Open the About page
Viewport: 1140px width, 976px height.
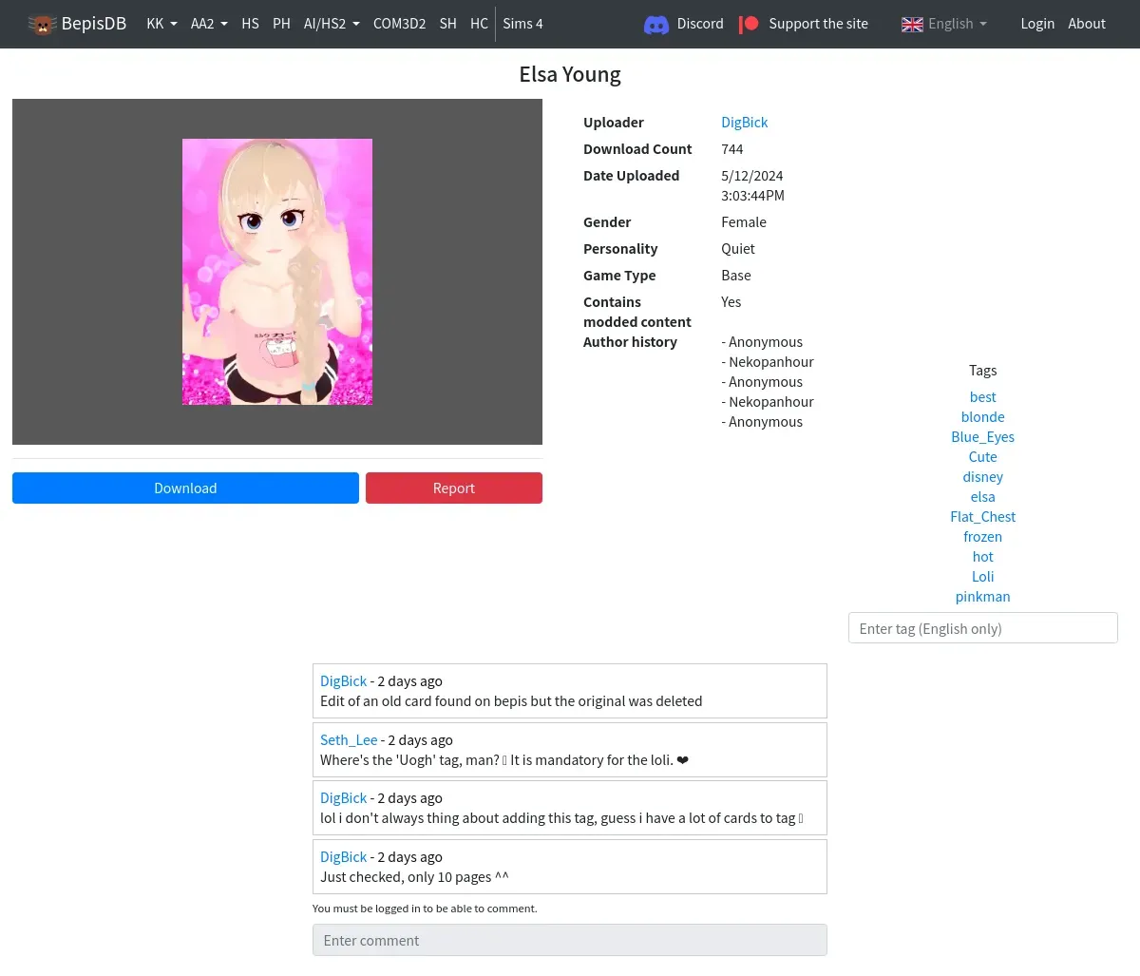pos(1087,24)
